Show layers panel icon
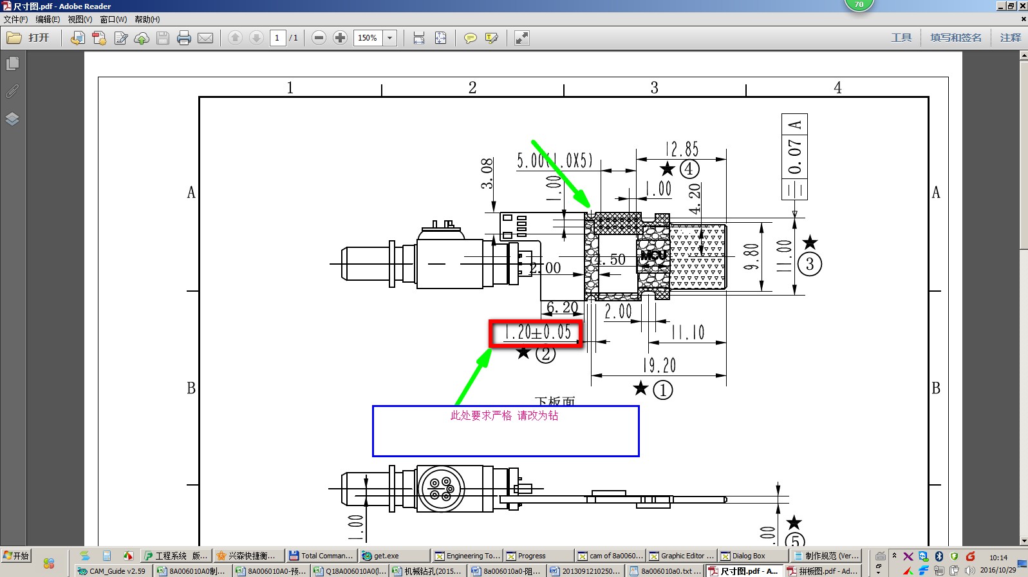Screen dimensions: 1028x577 click(12, 118)
